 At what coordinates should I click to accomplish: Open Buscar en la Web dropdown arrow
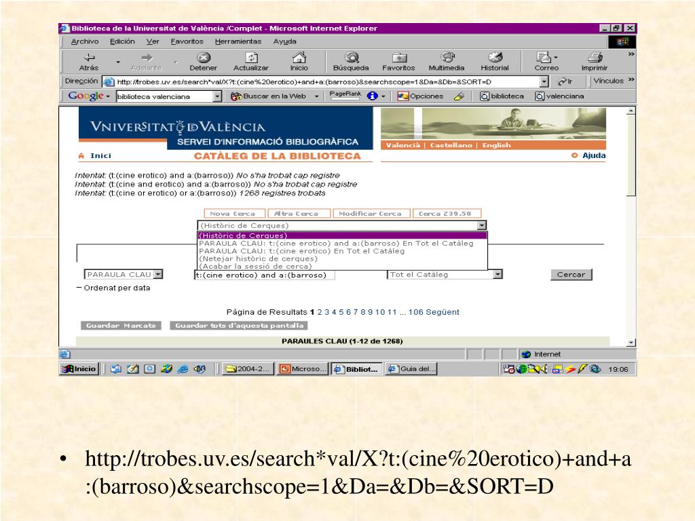(x=316, y=96)
